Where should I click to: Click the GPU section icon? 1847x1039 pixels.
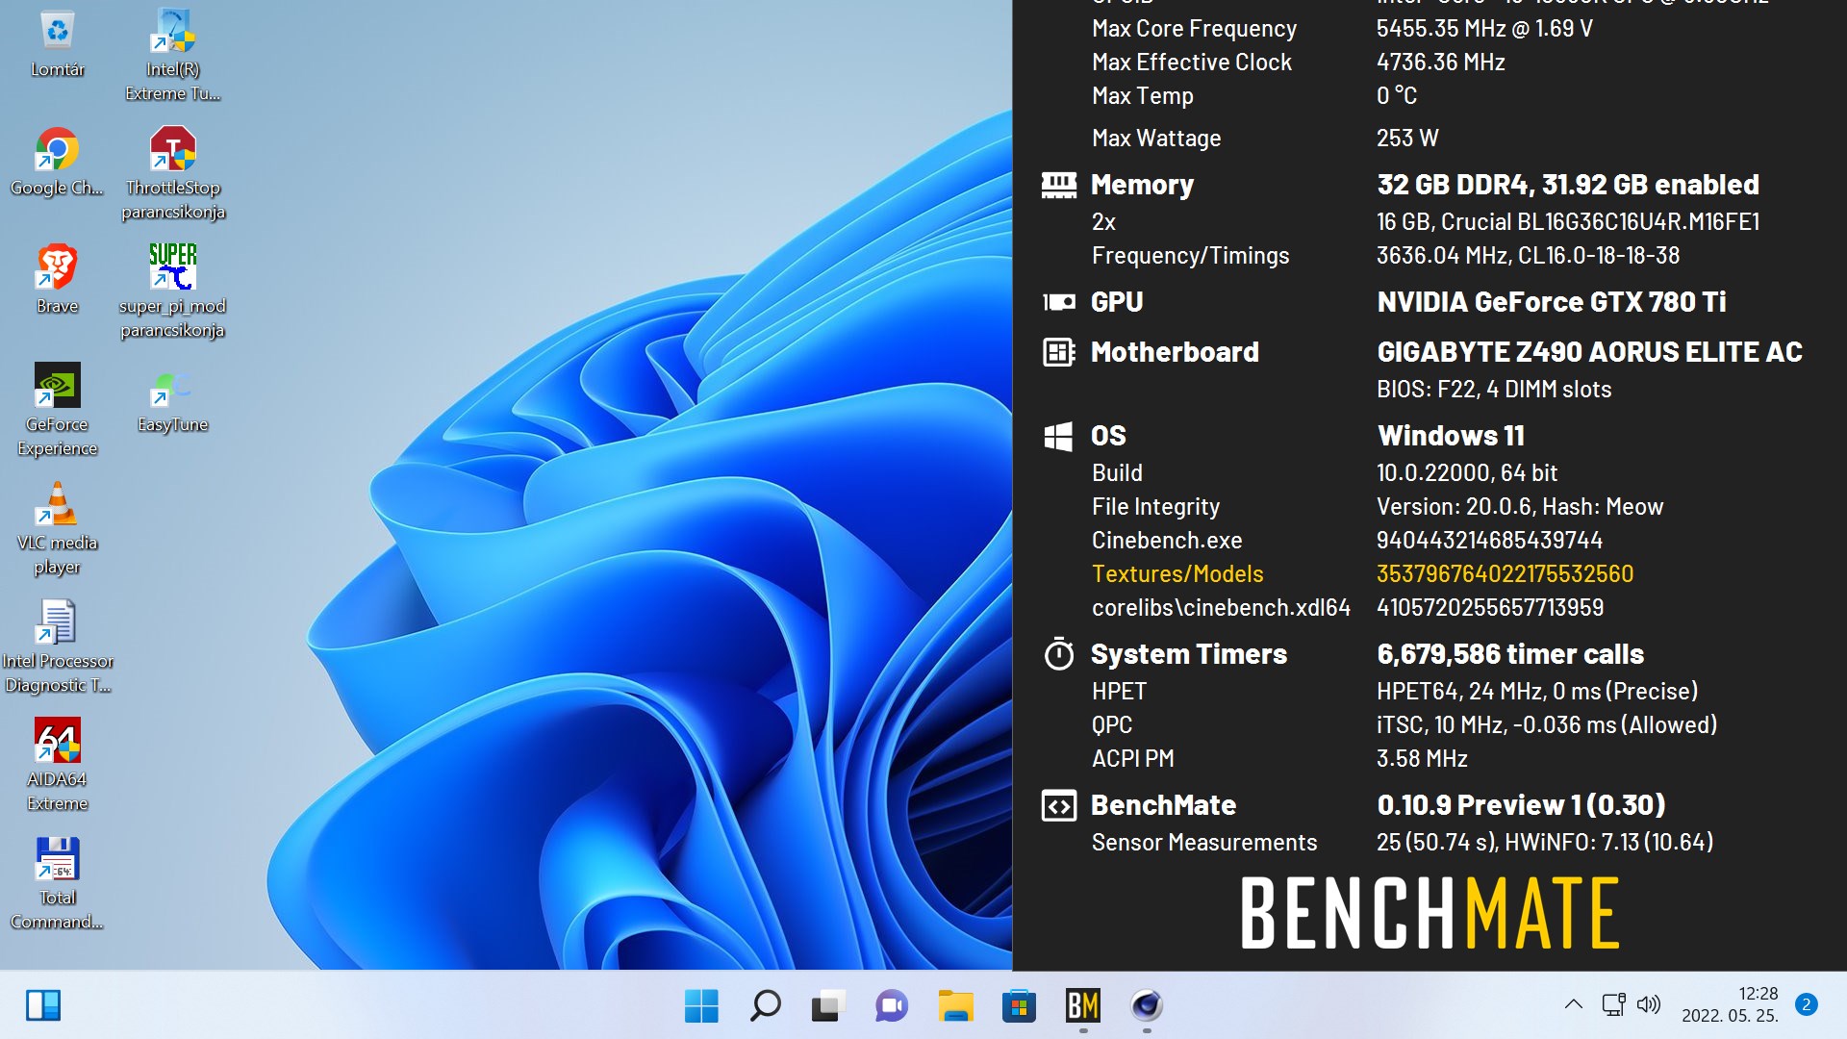(x=1059, y=302)
